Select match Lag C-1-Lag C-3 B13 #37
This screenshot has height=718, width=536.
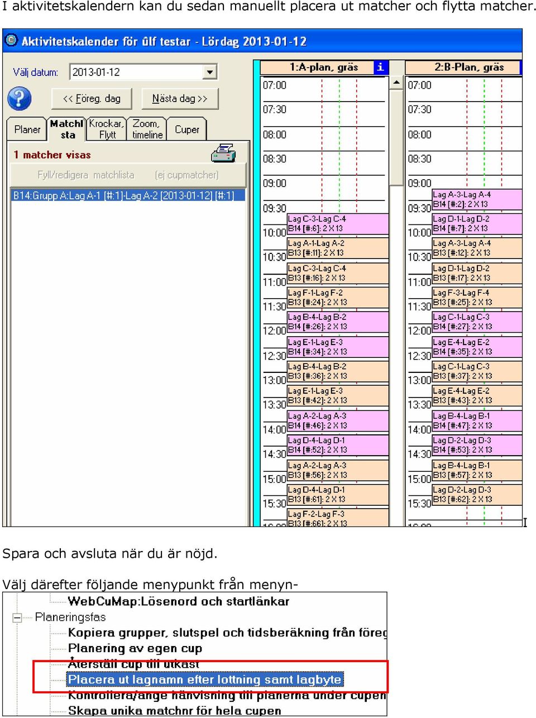pos(477,371)
